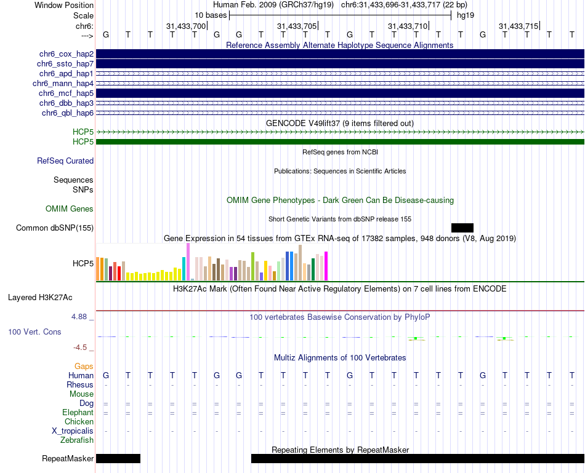Viewport: 585px width, 473px height.
Task: Click the short left RepeatMasker block
Action: 118,458
